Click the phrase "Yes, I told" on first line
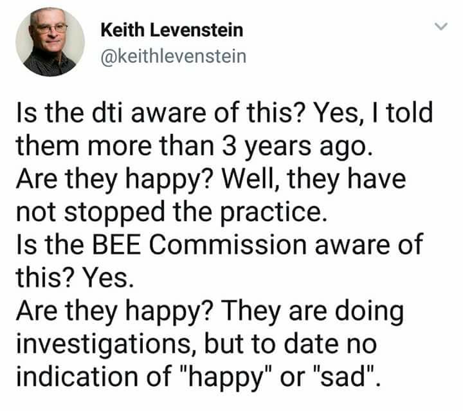463x411 pixels. [372, 113]
